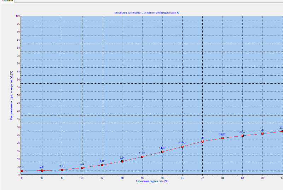Click the marker labeled 14,57
Image resolution: width=283 pixels, height=190 pixels.
tap(162, 152)
